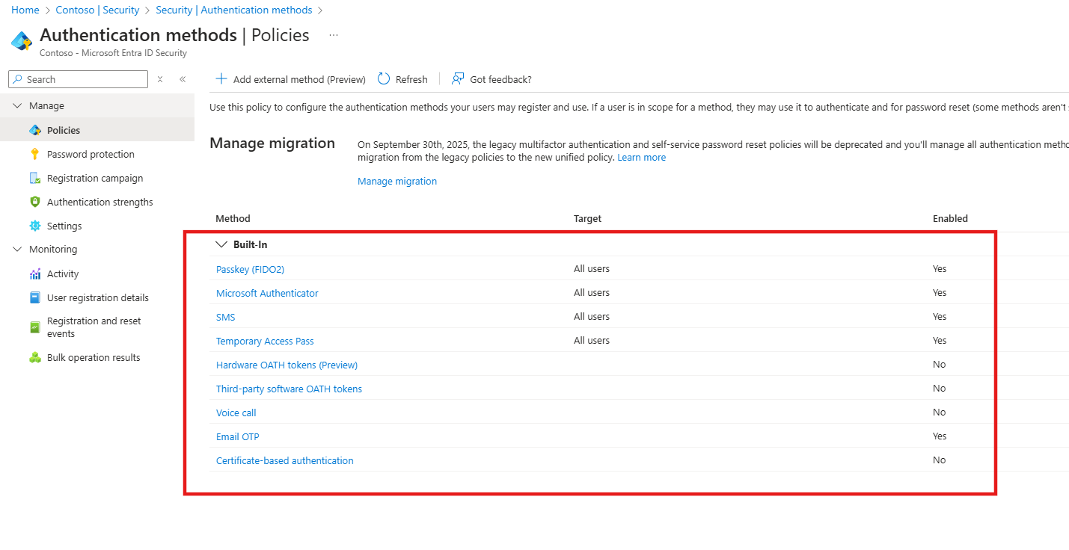Collapse the Manage section
The height and width of the screenshot is (550, 1069).
pyautogui.click(x=18, y=106)
